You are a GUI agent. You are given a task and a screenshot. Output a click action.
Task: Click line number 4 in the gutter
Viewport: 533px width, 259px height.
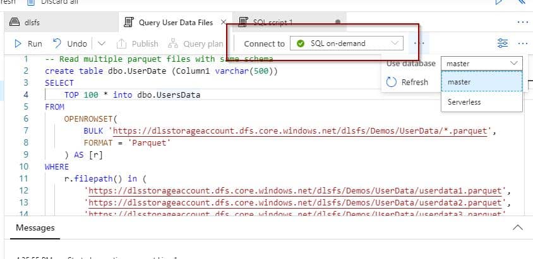click(x=26, y=95)
